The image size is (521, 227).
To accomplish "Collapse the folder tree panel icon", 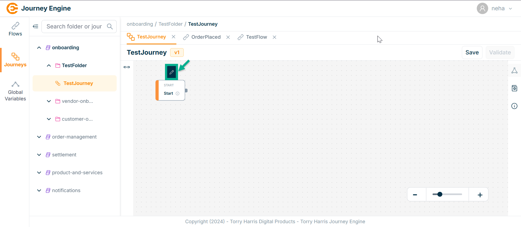I will (36, 27).
